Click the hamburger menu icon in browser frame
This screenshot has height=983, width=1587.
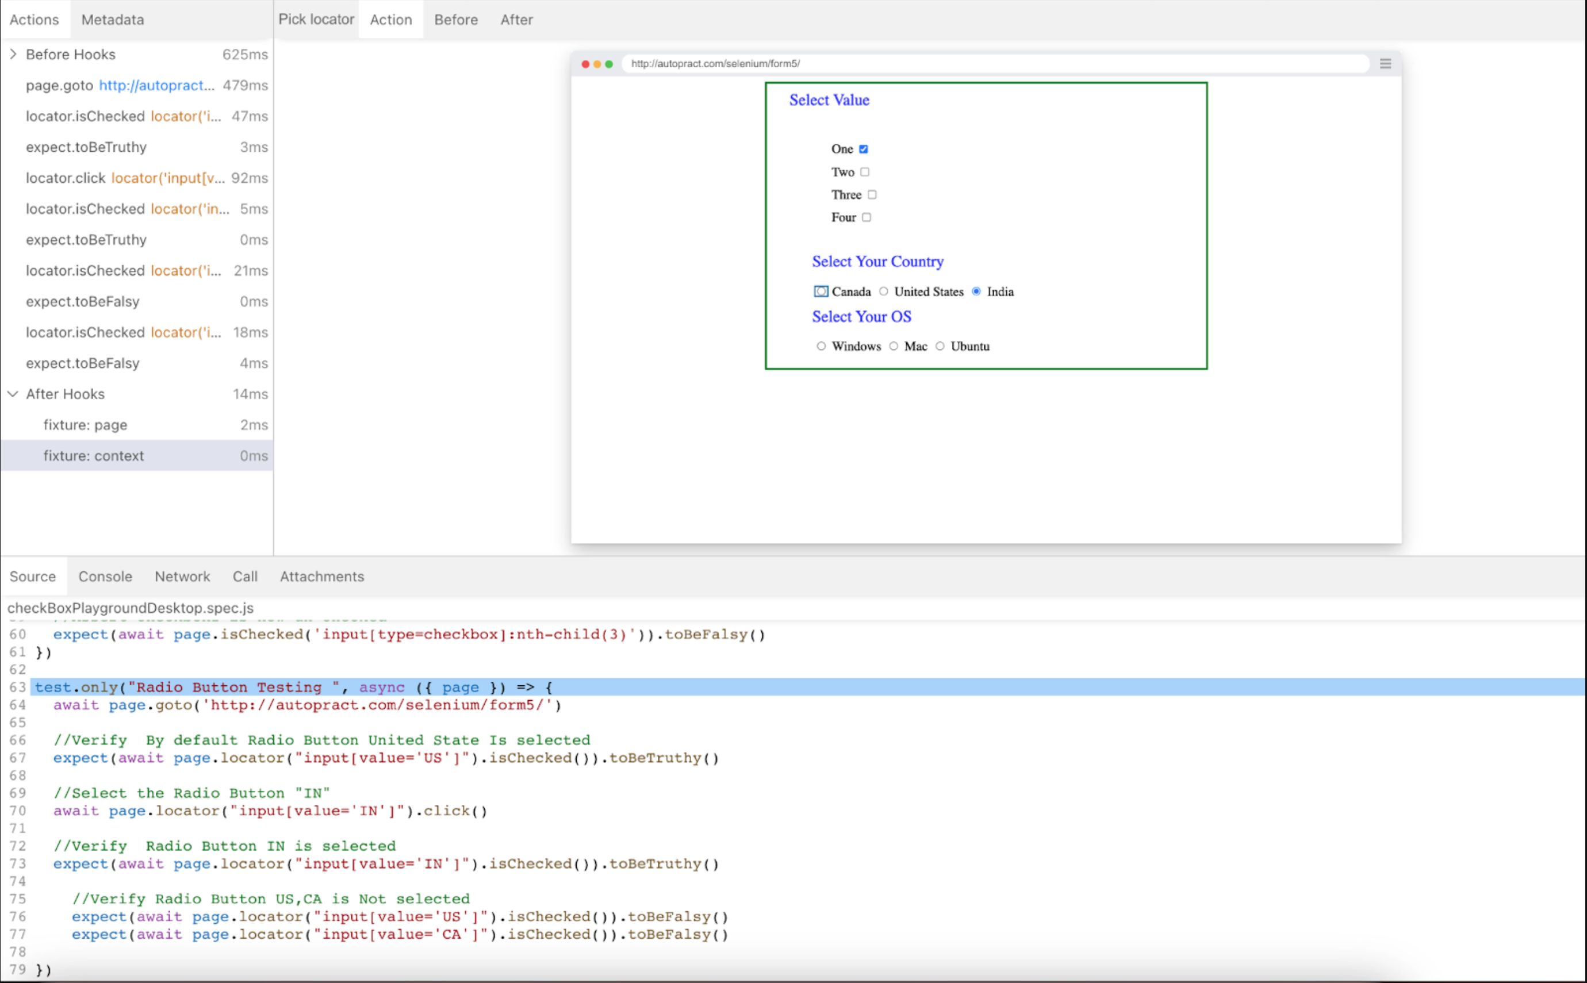coord(1385,64)
